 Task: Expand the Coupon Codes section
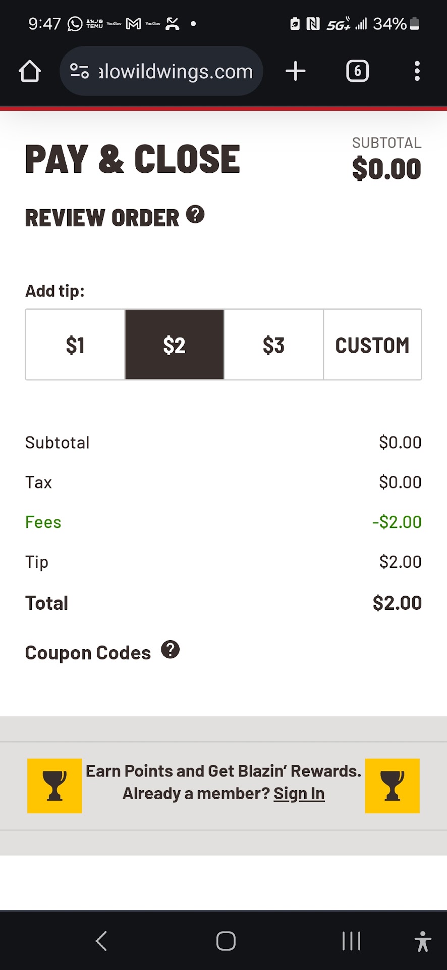pos(88,653)
